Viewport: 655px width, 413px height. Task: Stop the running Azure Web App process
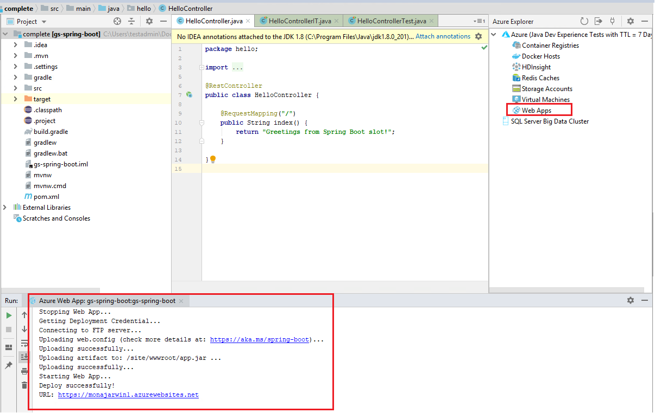click(x=8, y=329)
